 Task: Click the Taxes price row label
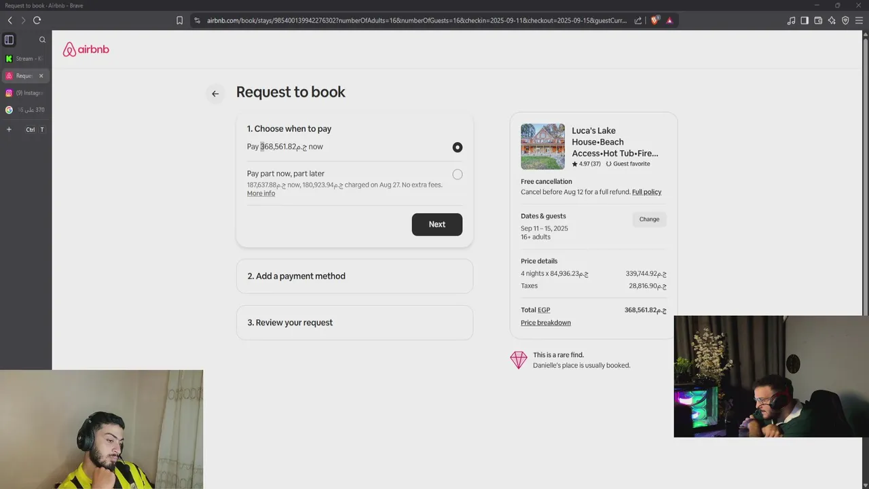[529, 287]
